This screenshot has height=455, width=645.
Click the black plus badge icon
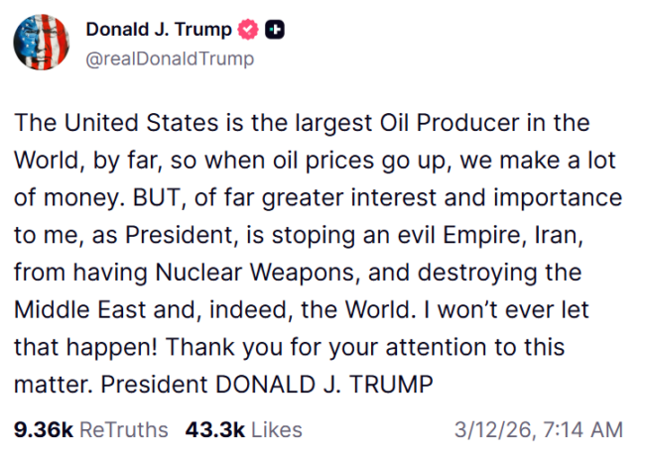pos(276,30)
